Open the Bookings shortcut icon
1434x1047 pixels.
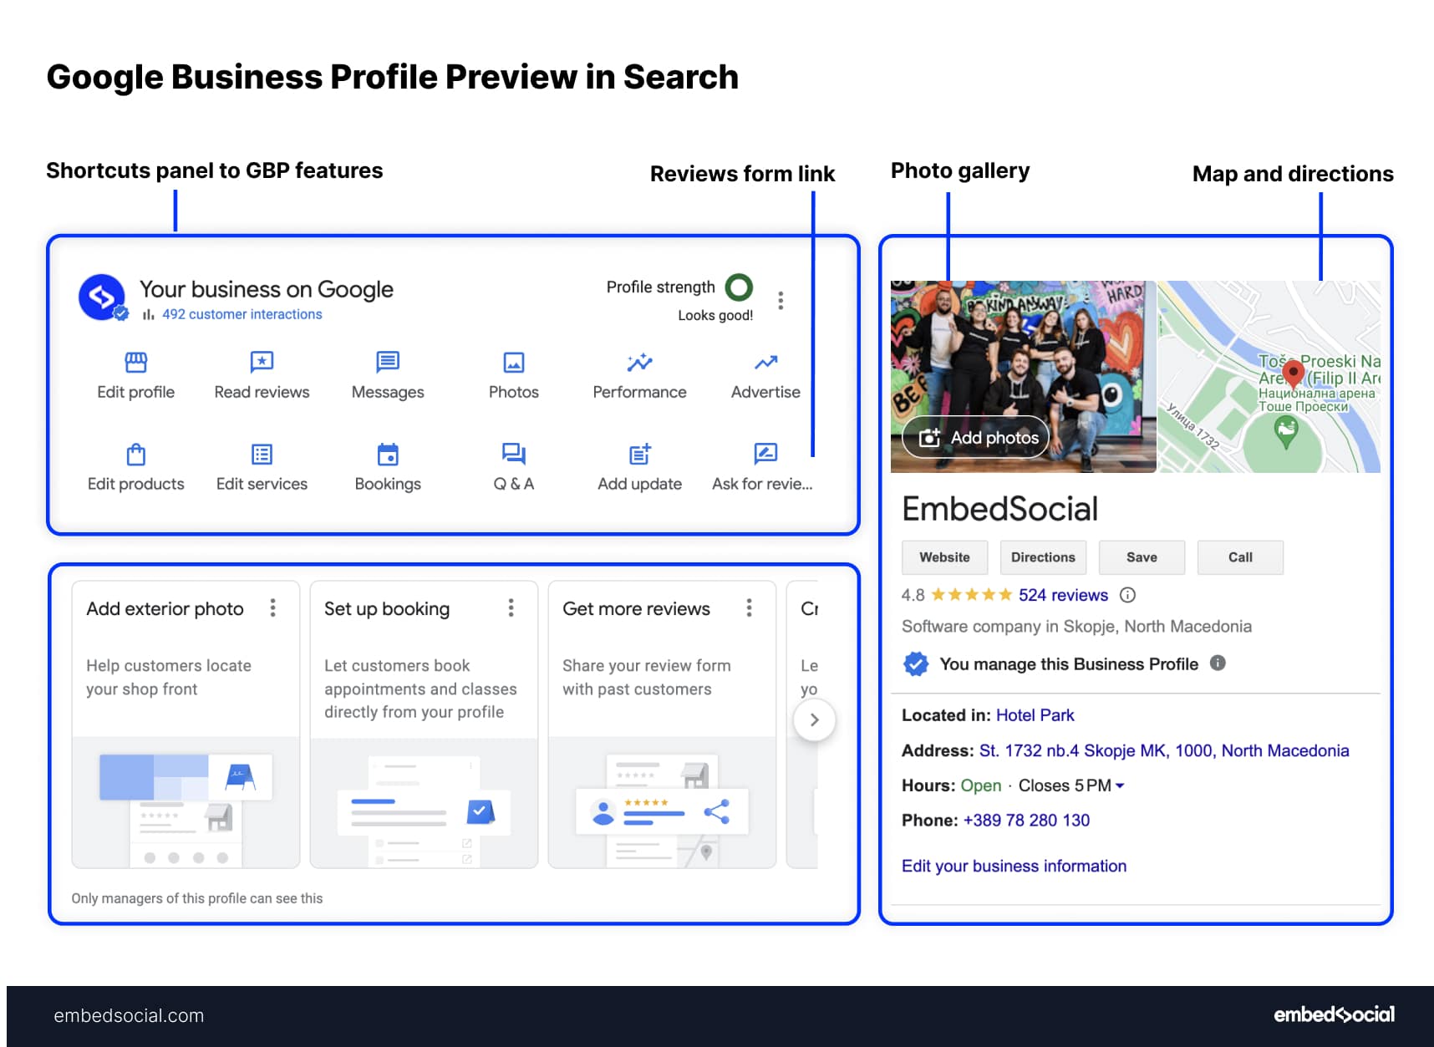coord(387,455)
